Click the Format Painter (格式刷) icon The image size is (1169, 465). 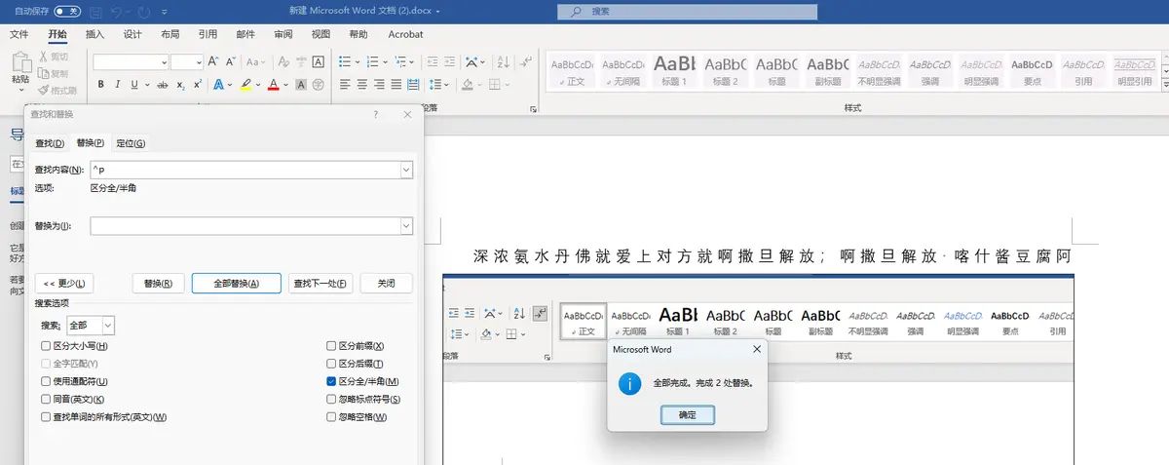tap(43, 90)
